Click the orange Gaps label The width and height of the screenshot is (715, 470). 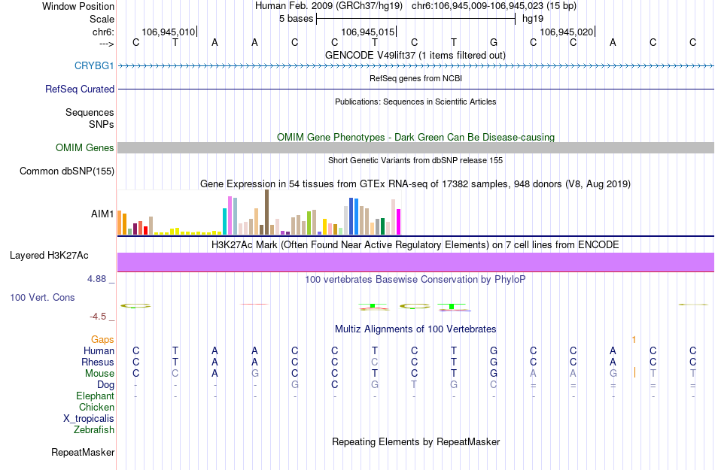tap(102, 339)
